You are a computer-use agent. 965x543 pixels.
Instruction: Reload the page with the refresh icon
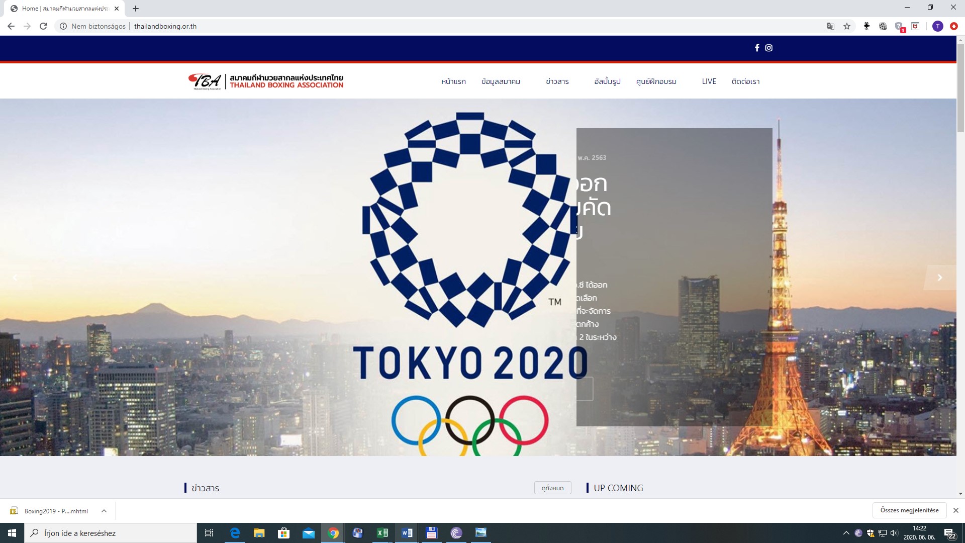pyautogui.click(x=43, y=26)
